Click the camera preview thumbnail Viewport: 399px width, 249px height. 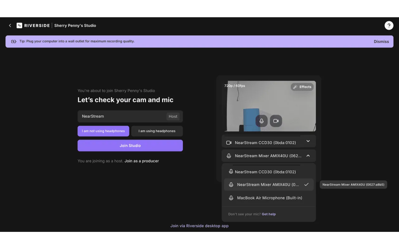269,106
